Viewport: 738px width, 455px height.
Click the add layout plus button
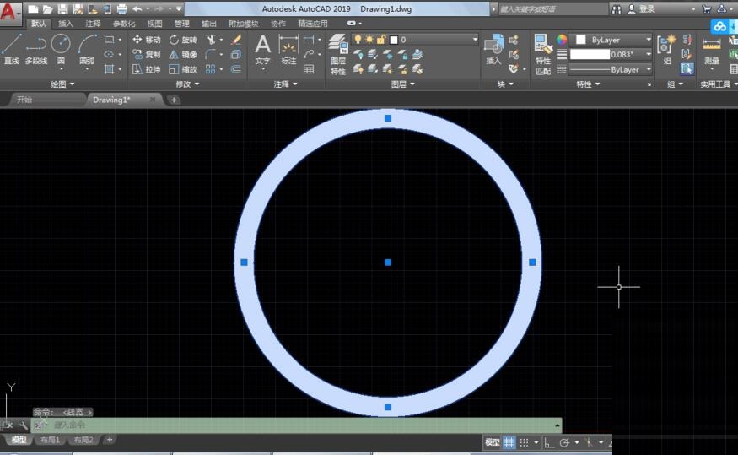pyautogui.click(x=109, y=440)
